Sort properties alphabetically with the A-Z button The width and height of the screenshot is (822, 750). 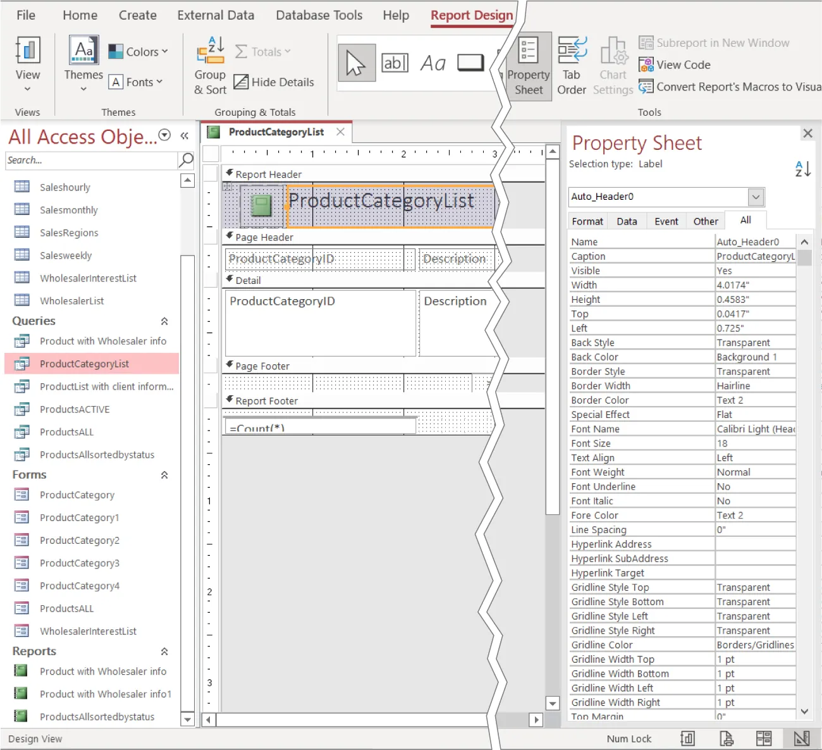[802, 168]
